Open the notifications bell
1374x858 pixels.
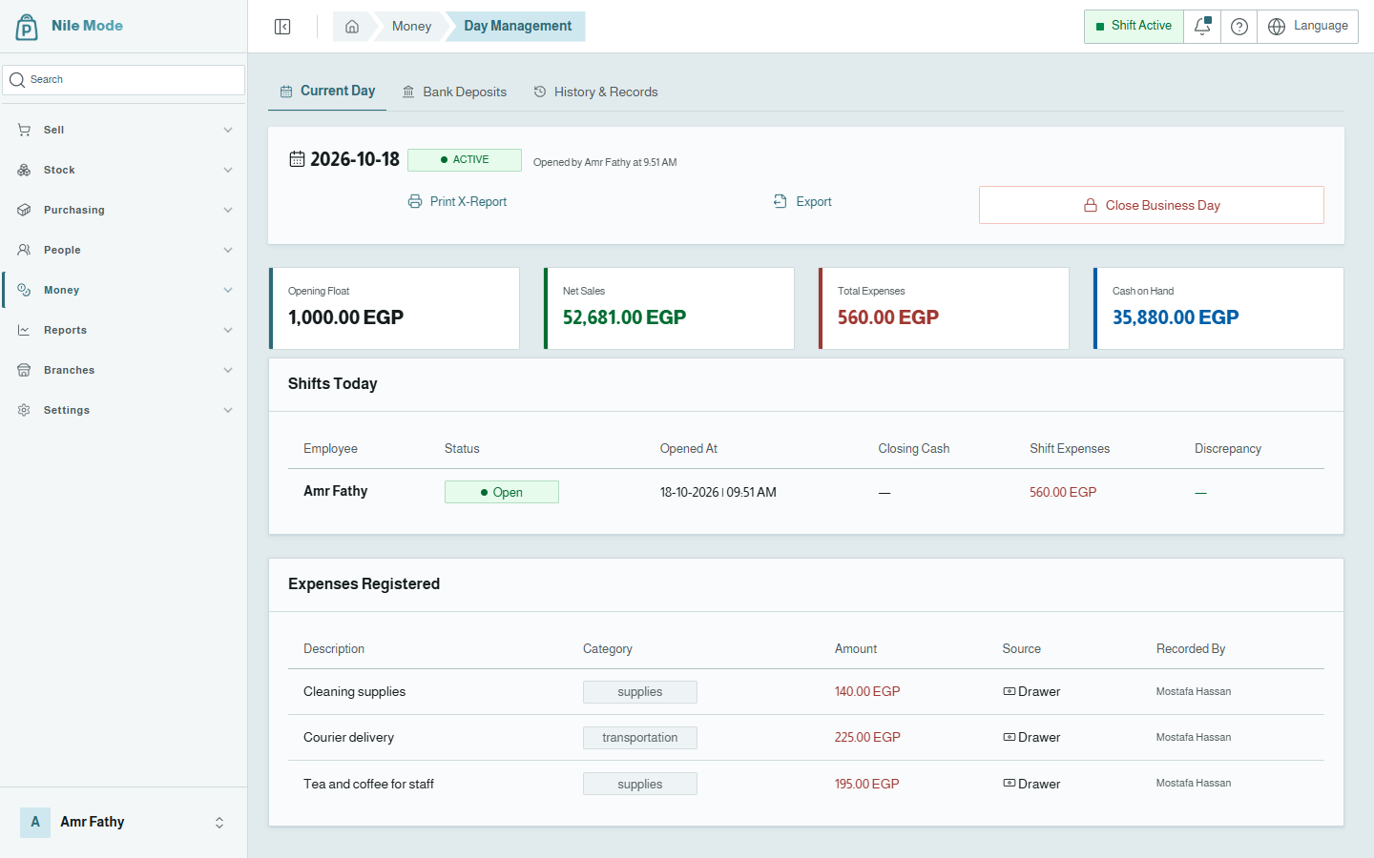[x=1202, y=27]
